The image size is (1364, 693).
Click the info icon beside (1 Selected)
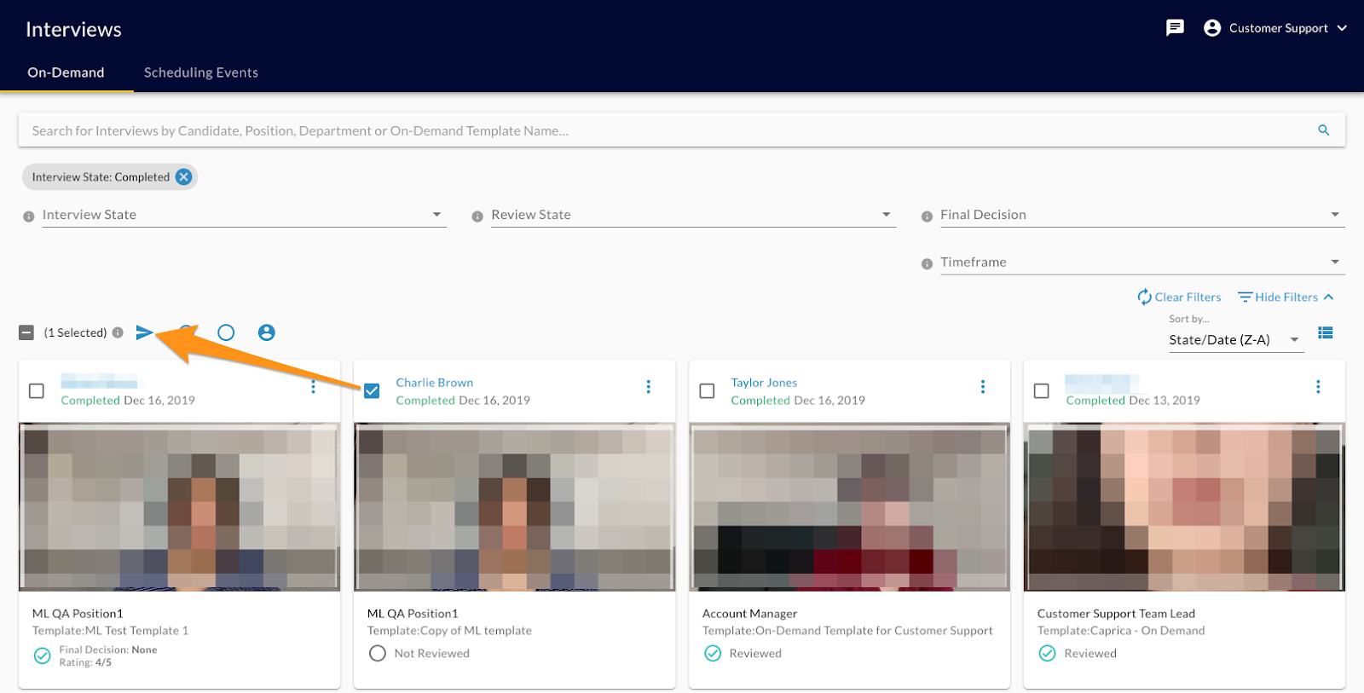pos(118,332)
